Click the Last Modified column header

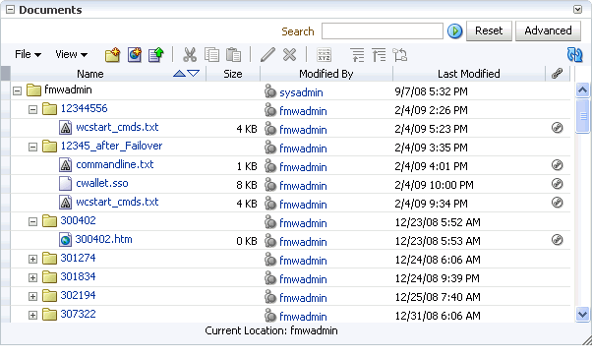(468, 74)
